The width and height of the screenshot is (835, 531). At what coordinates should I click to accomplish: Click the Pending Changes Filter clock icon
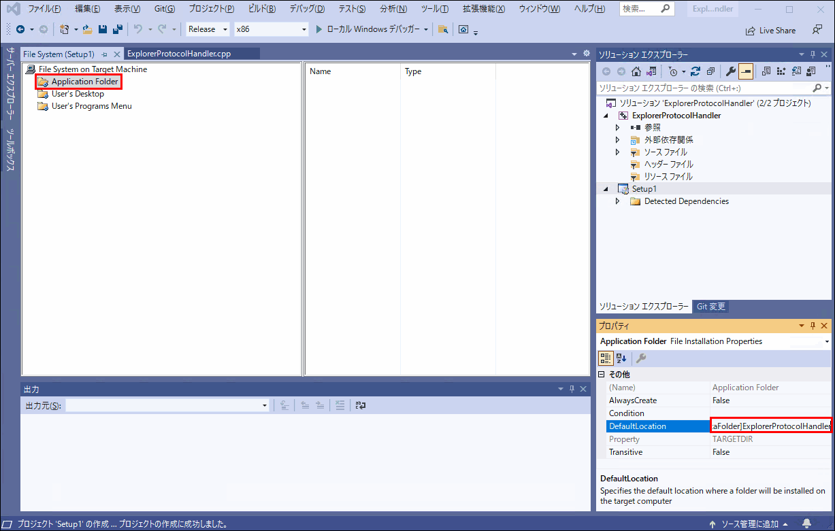[672, 71]
